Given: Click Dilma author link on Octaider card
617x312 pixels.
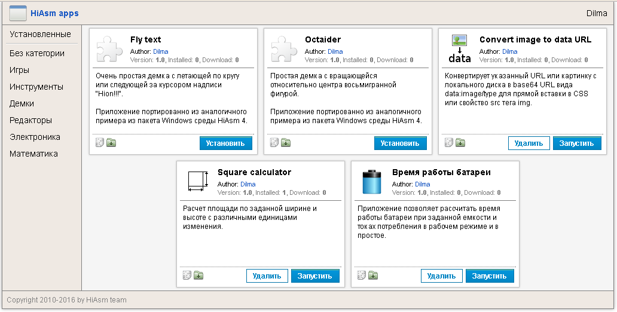Looking at the screenshot, I should click(335, 52).
